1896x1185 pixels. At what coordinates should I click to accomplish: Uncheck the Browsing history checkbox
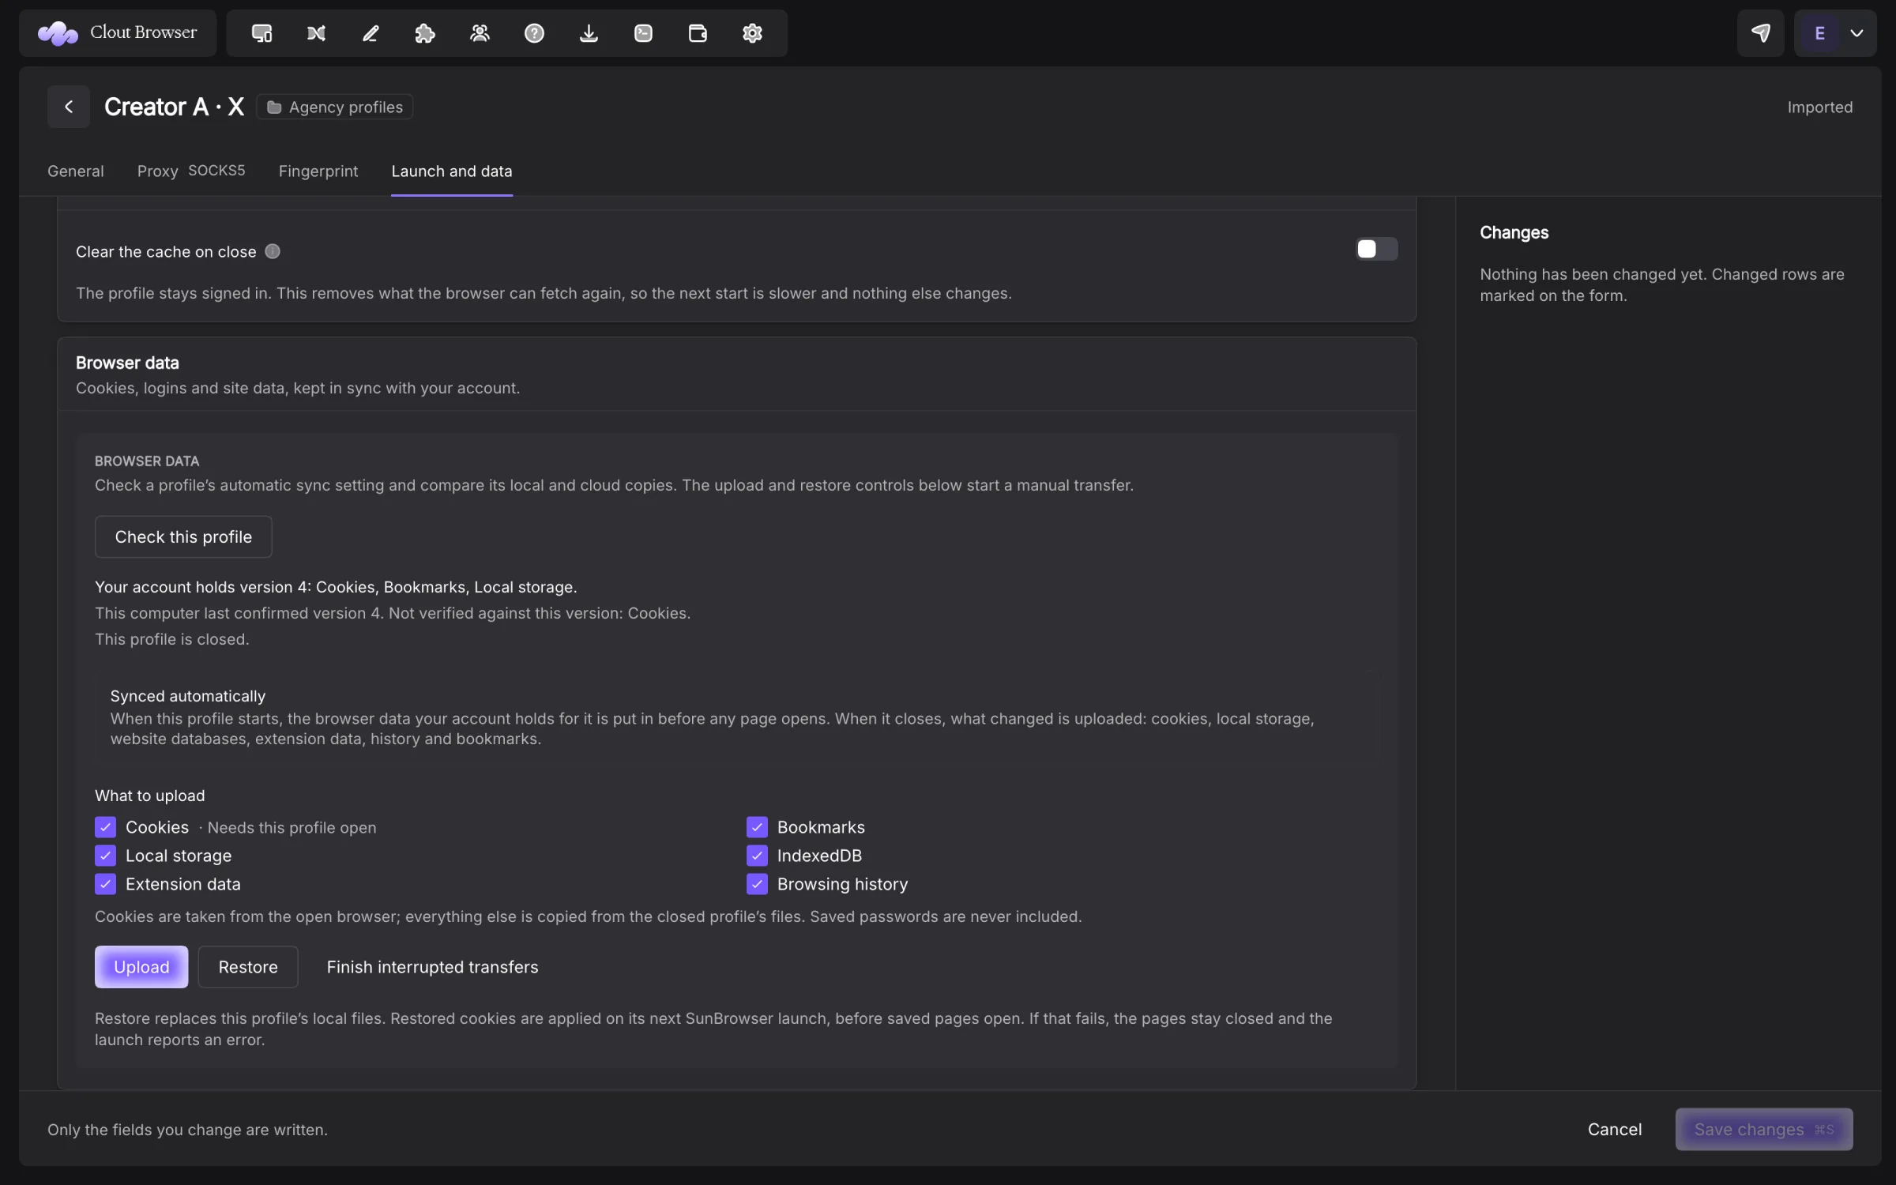(x=757, y=884)
